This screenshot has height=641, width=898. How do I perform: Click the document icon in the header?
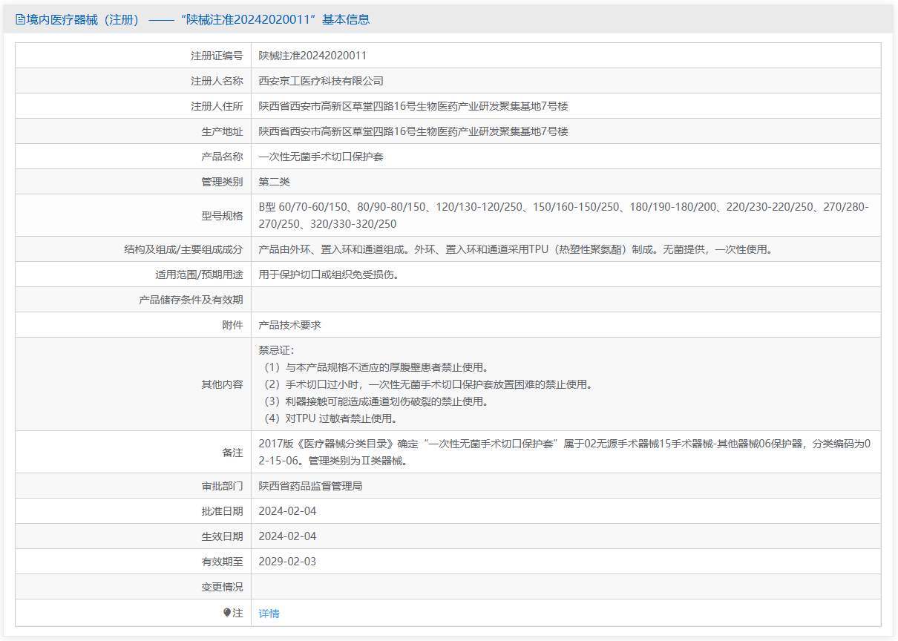(x=20, y=20)
